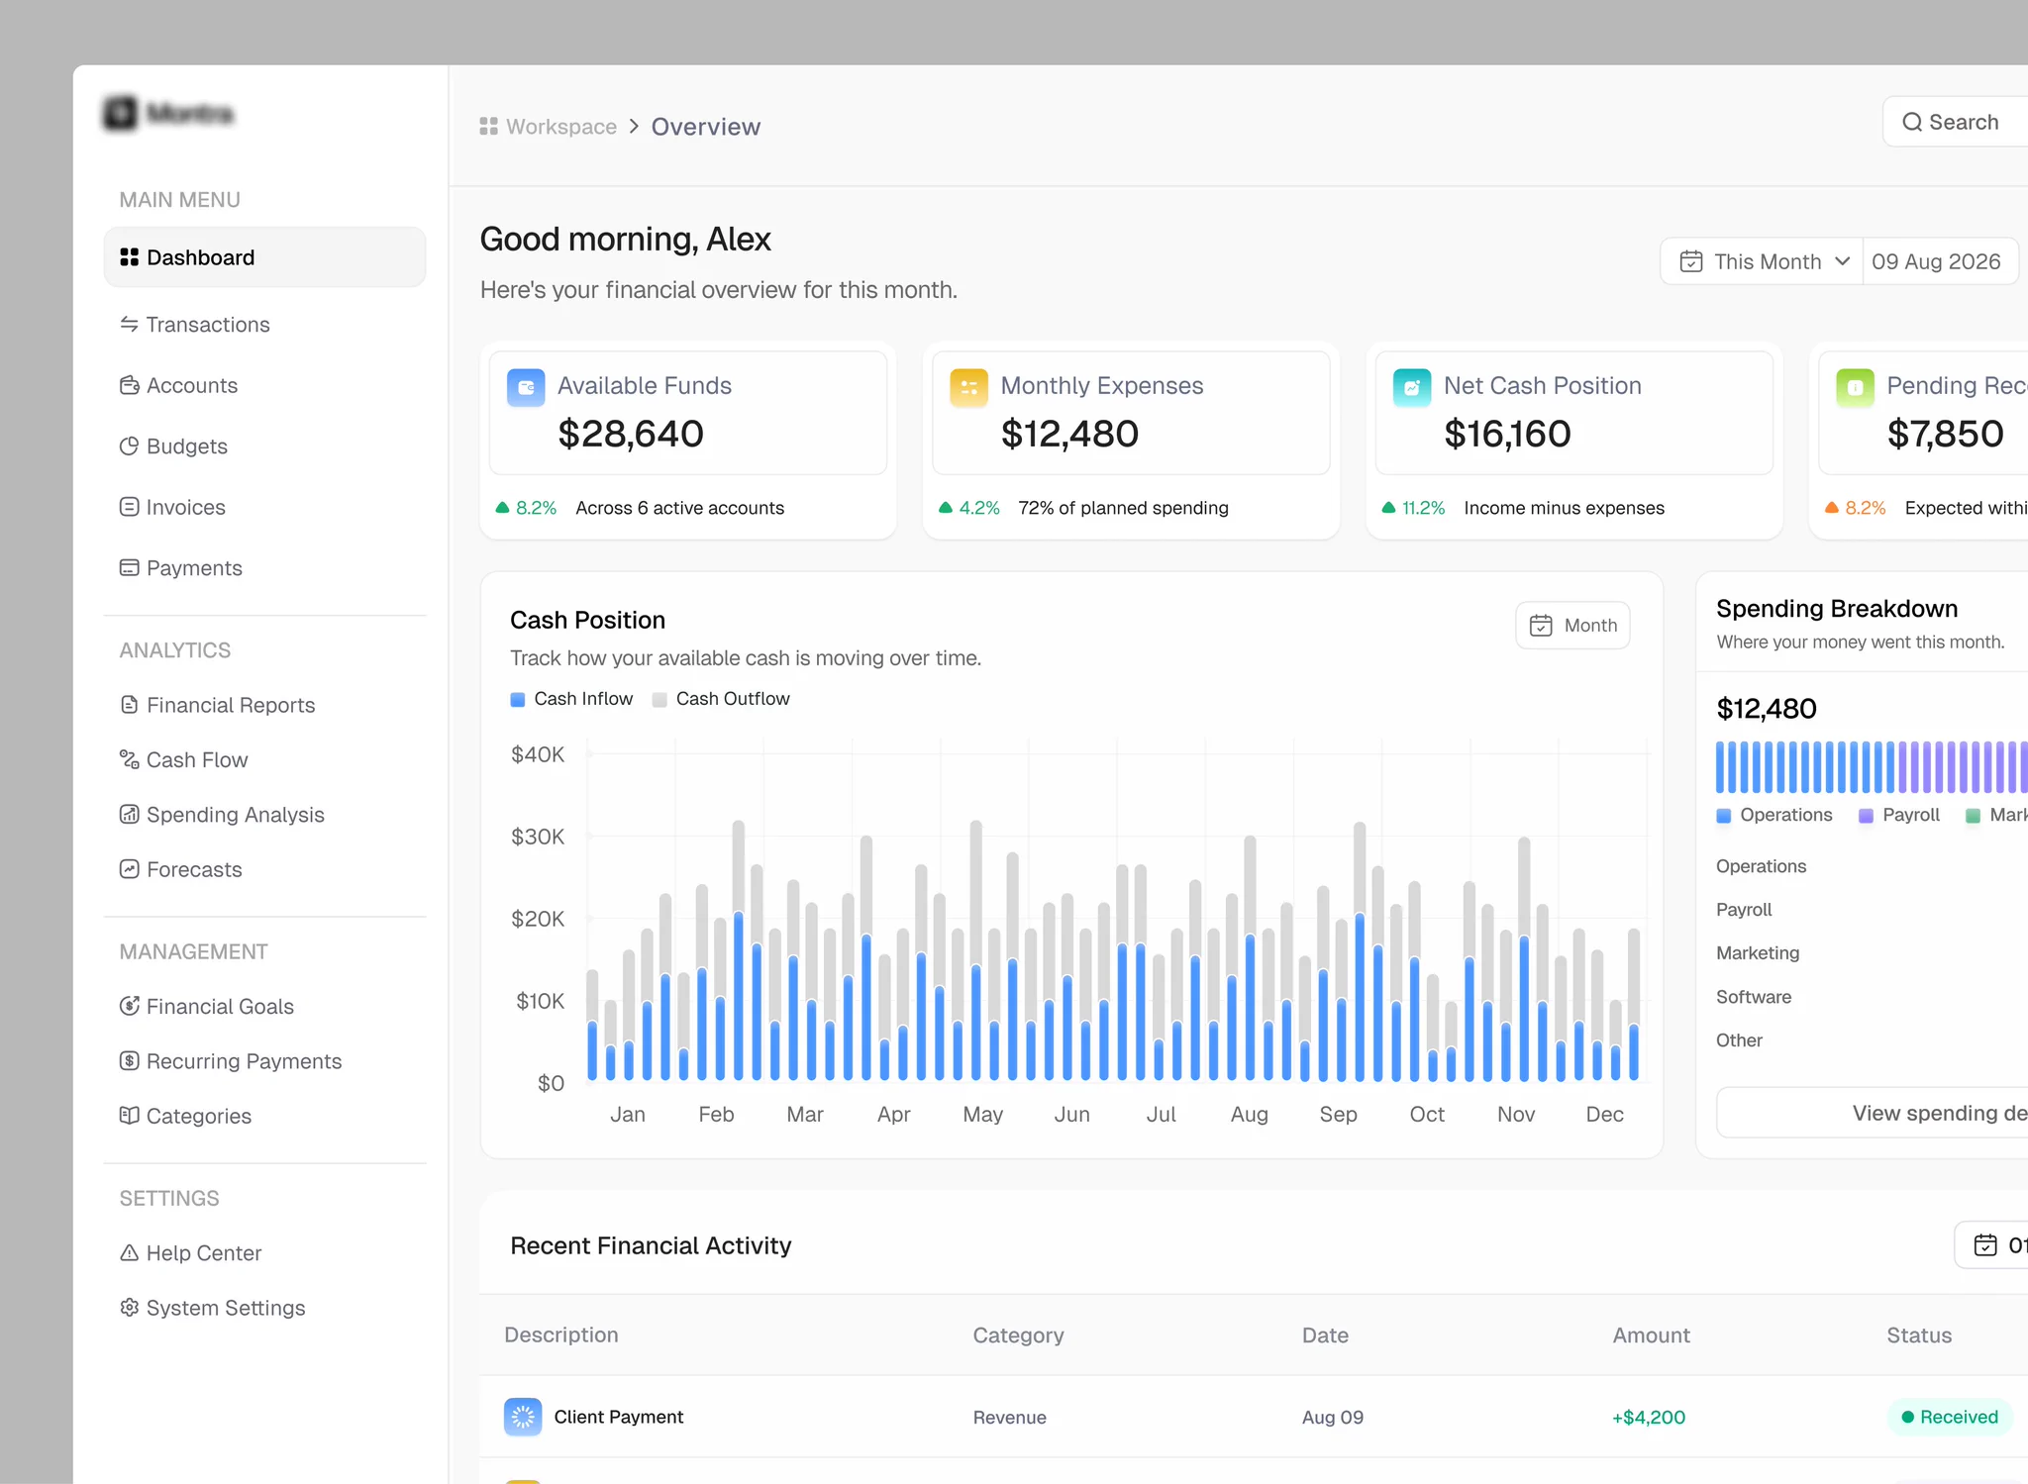This screenshot has height=1484, width=2028.
Task: Click the Available Funds wallet icon
Action: pos(526,387)
